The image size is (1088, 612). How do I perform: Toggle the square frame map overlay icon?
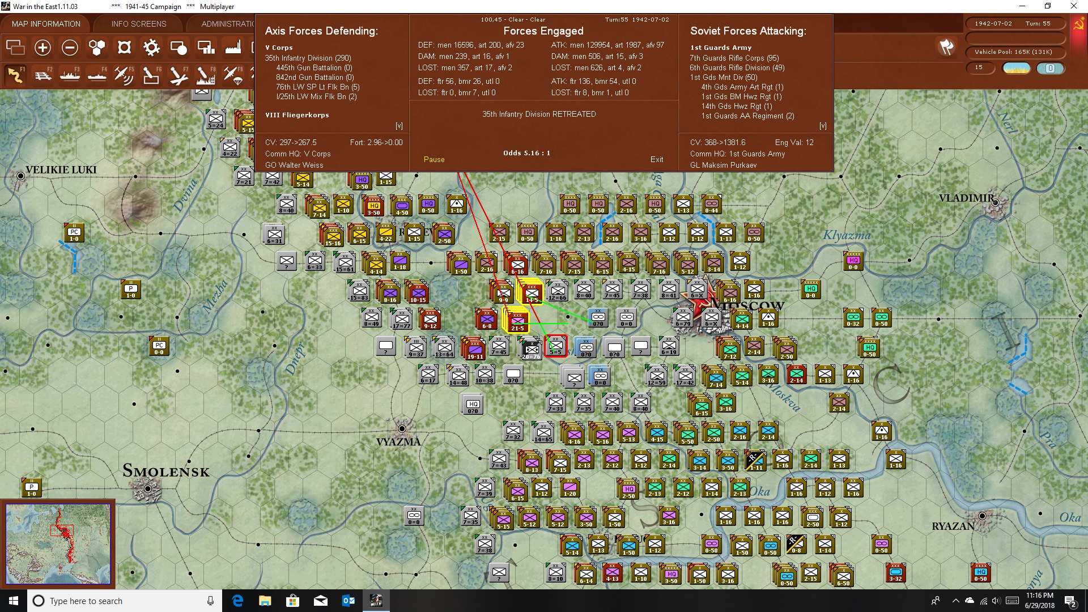[124, 48]
